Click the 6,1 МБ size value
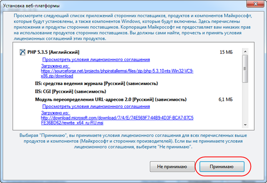Screen dimensions: 267x183 tap(225, 100)
